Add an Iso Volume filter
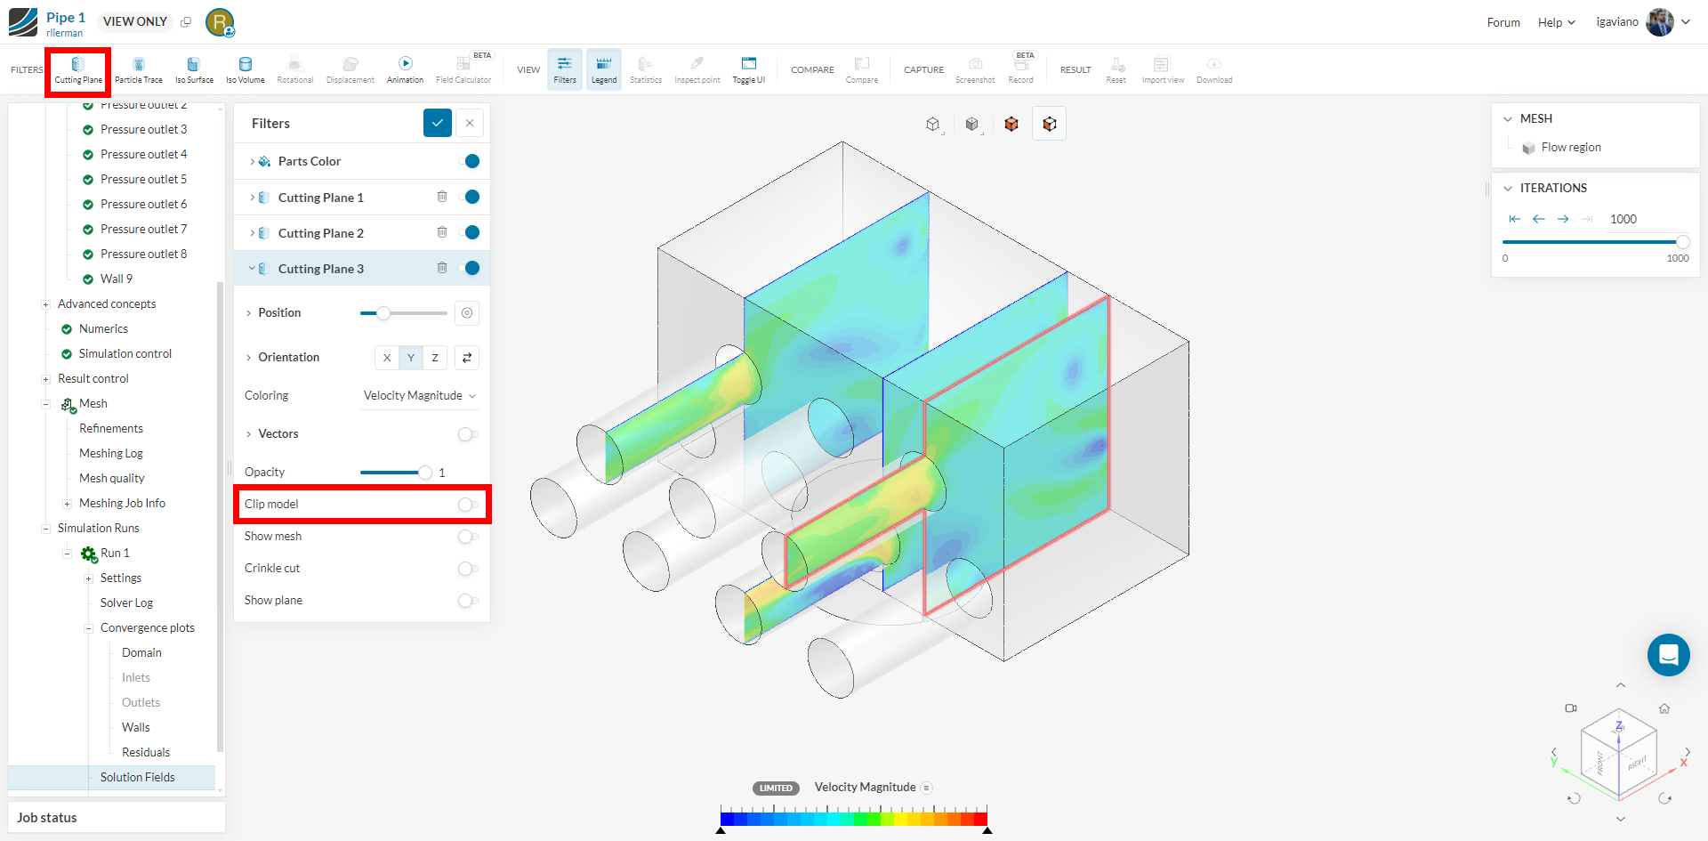The height and width of the screenshot is (841, 1708). point(246,70)
